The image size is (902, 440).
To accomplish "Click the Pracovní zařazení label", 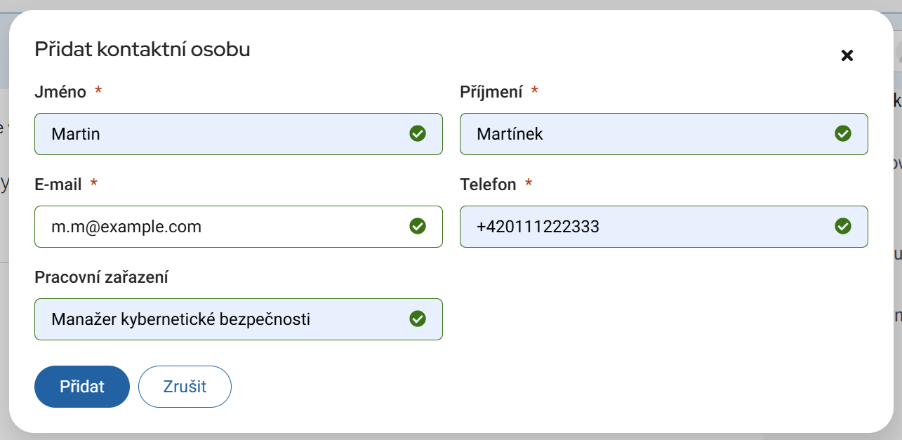I will (x=101, y=277).
